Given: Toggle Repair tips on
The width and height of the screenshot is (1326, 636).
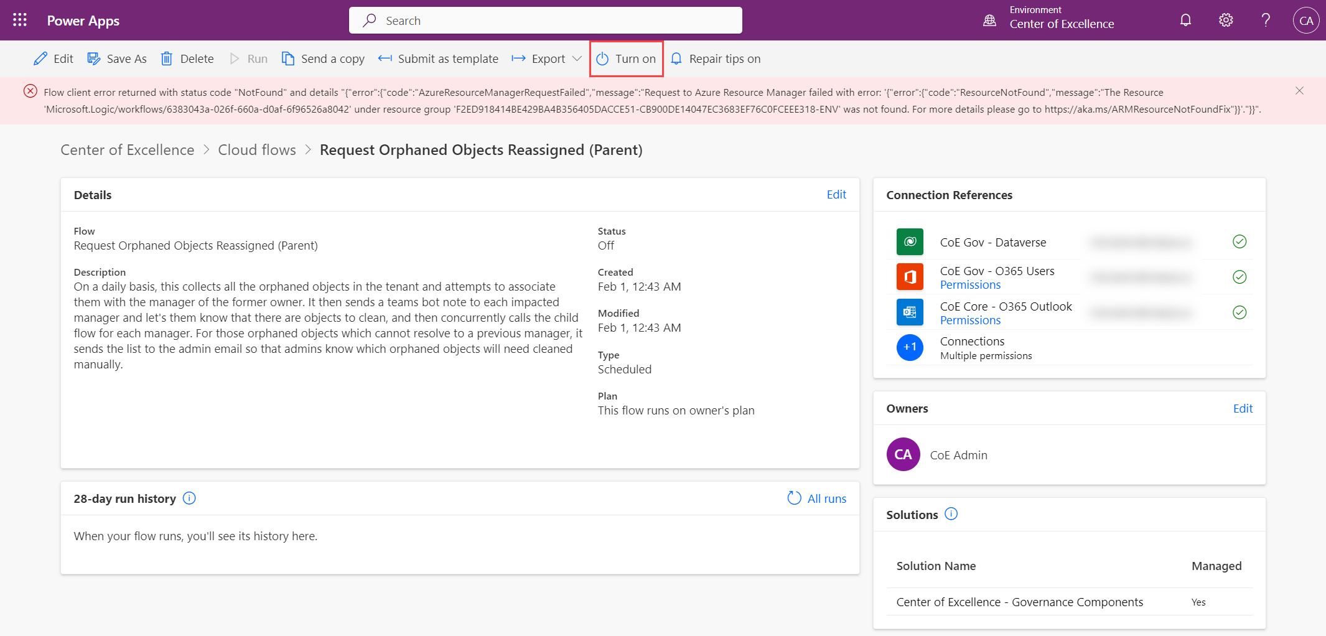Looking at the screenshot, I should coord(677,58).
